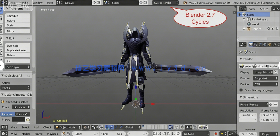Open the No Sync playback dropdown
Viewport: 280px width, 136px height.
[x=196, y=134]
